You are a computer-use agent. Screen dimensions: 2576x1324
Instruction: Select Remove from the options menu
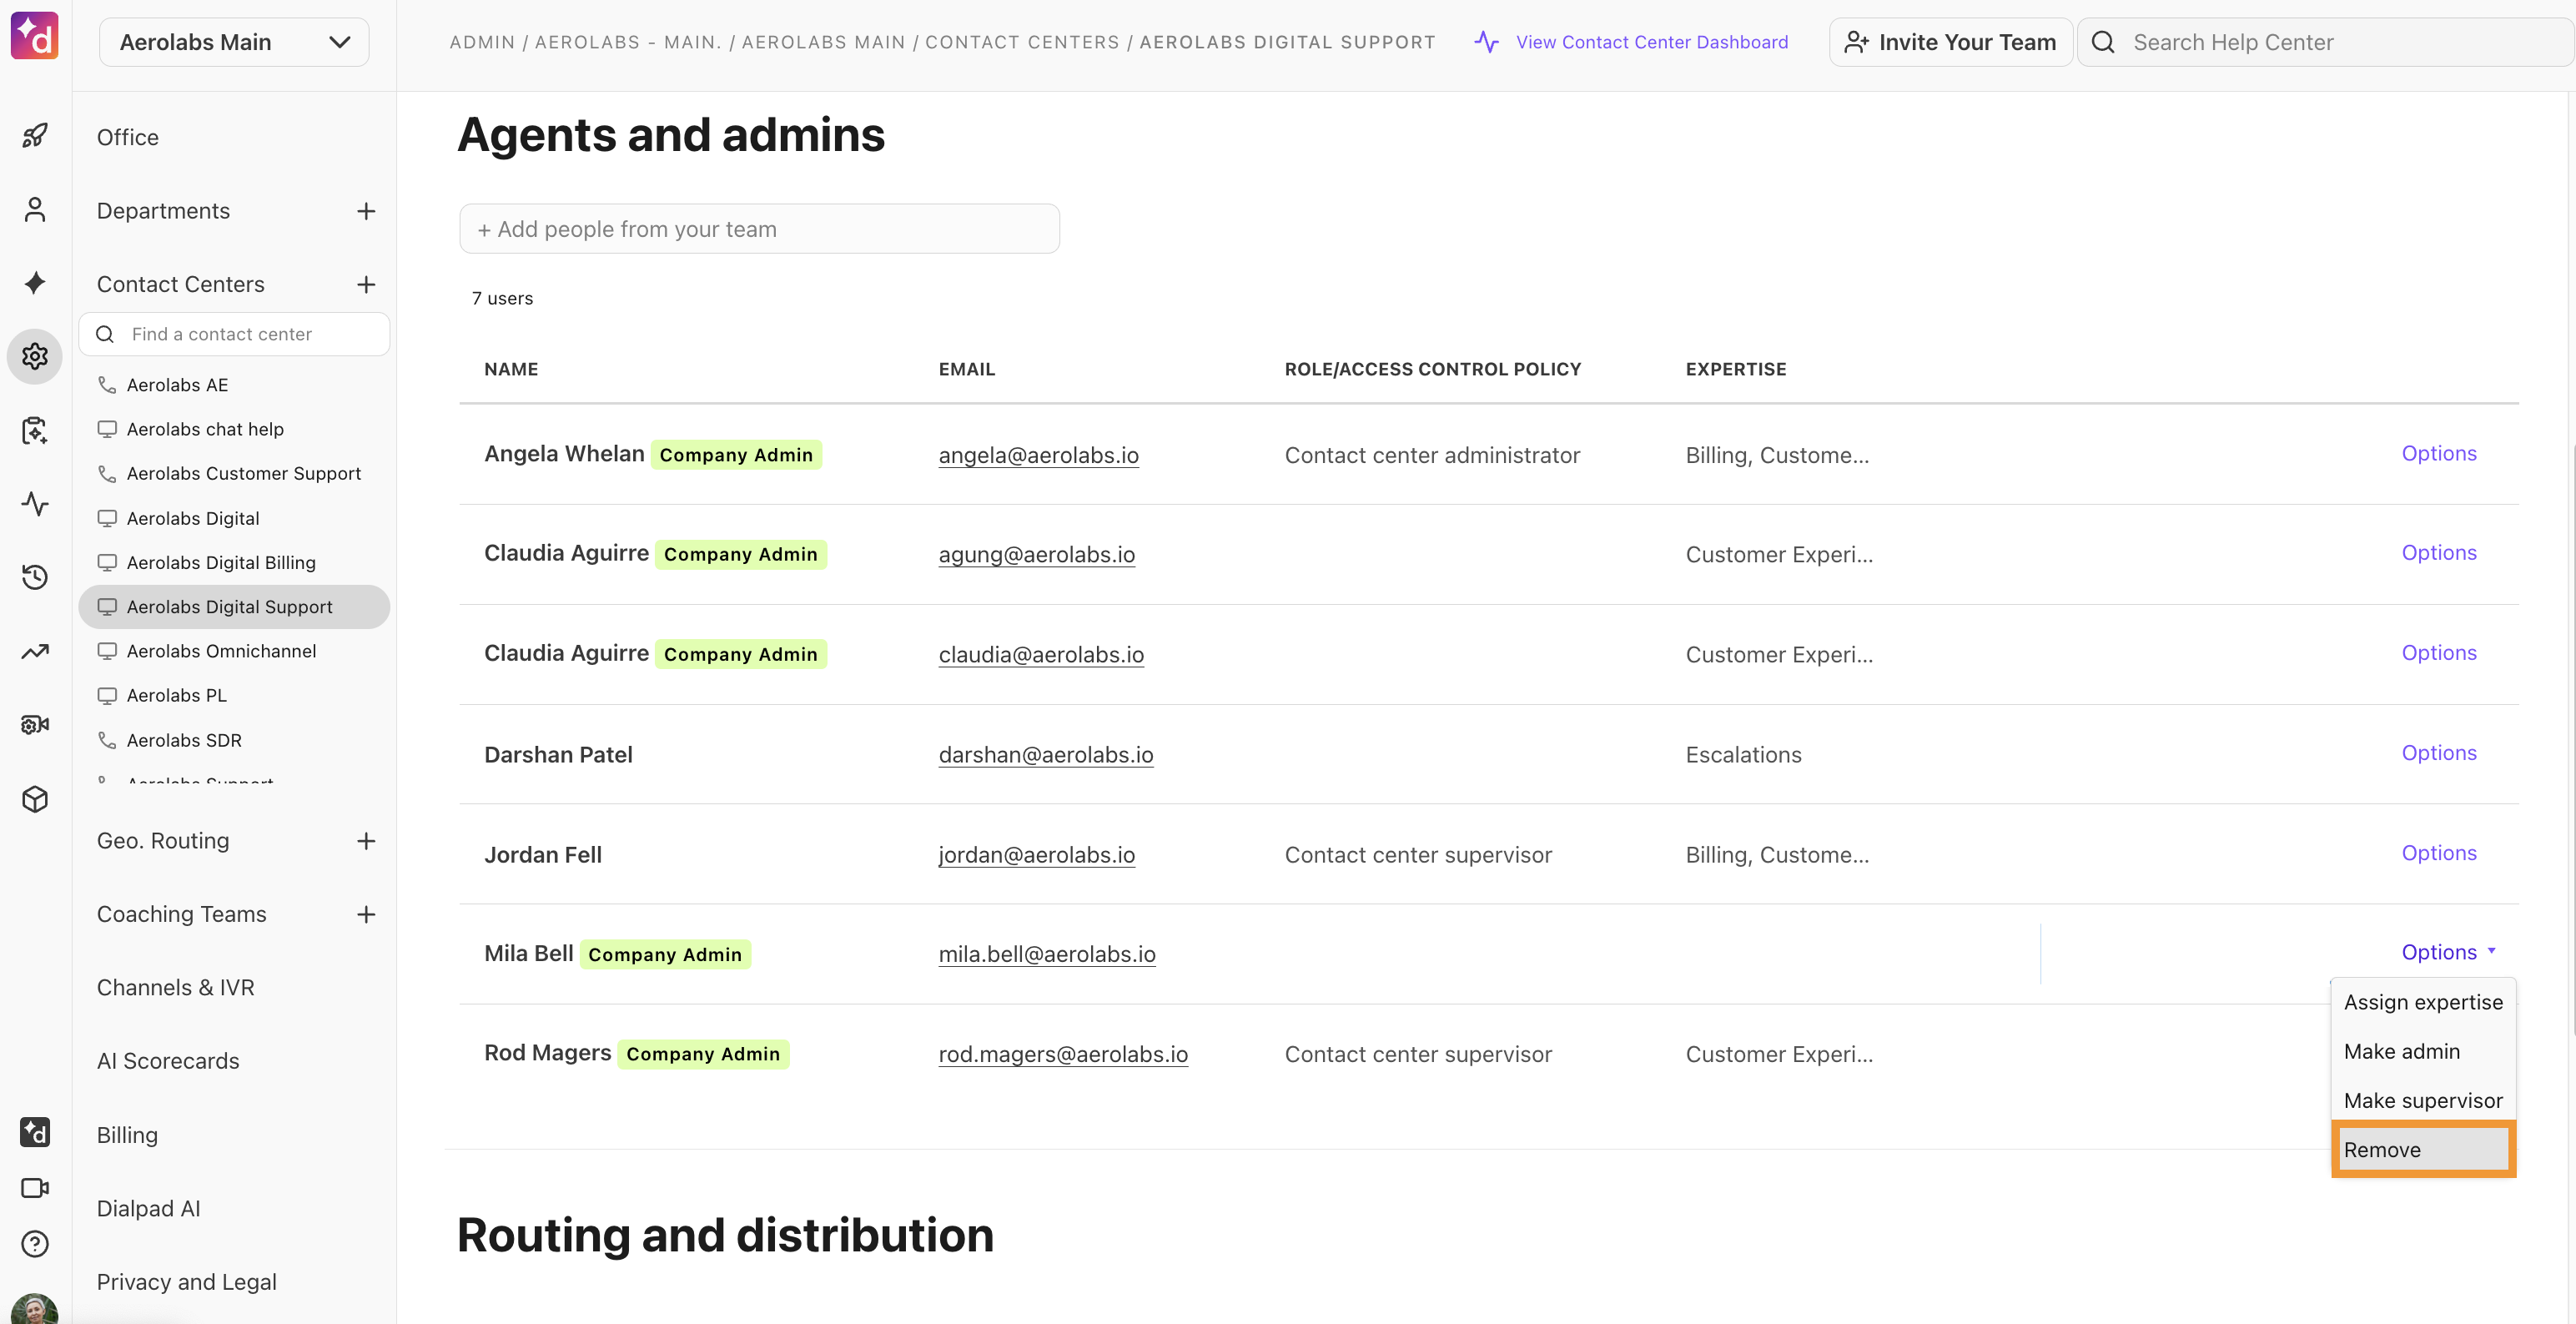(x=2423, y=1149)
